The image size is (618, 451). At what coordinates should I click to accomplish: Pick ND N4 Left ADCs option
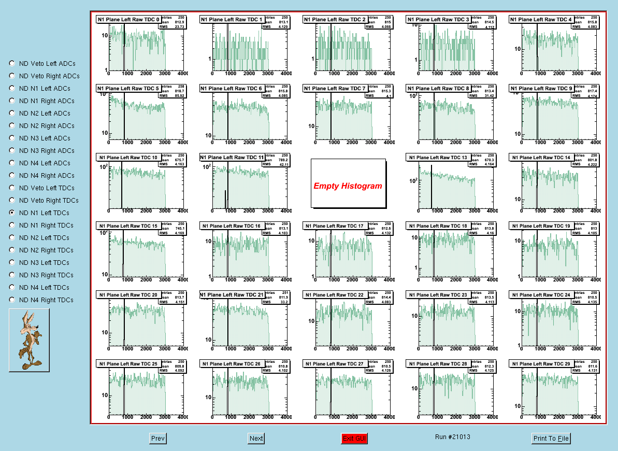pyautogui.click(x=12, y=163)
